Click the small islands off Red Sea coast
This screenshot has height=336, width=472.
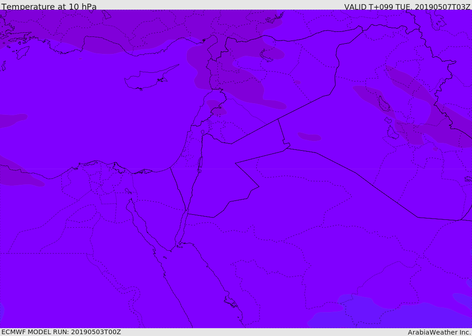click(230, 302)
